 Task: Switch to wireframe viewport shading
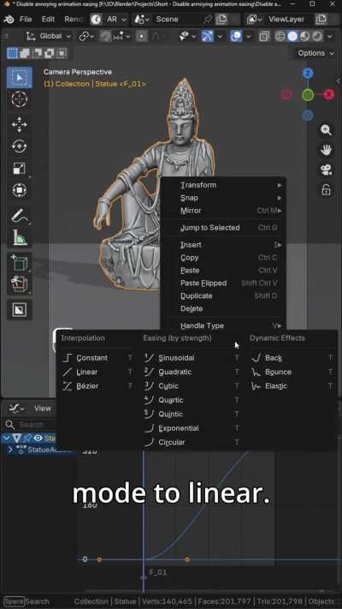click(280, 36)
